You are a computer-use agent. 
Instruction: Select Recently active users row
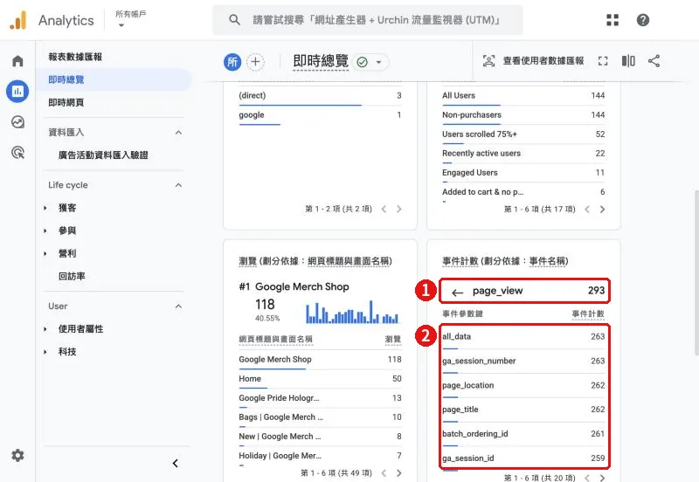pos(523,154)
